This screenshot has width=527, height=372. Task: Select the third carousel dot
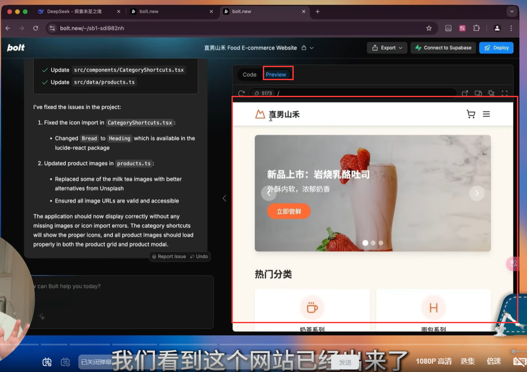point(381,243)
